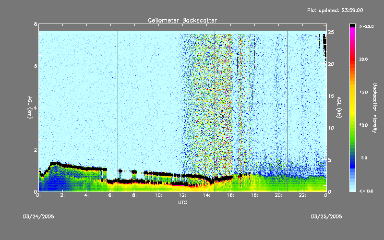Click the "Ceilometer Backscatter" plot title
This screenshot has height=240, width=384.
(182, 20)
